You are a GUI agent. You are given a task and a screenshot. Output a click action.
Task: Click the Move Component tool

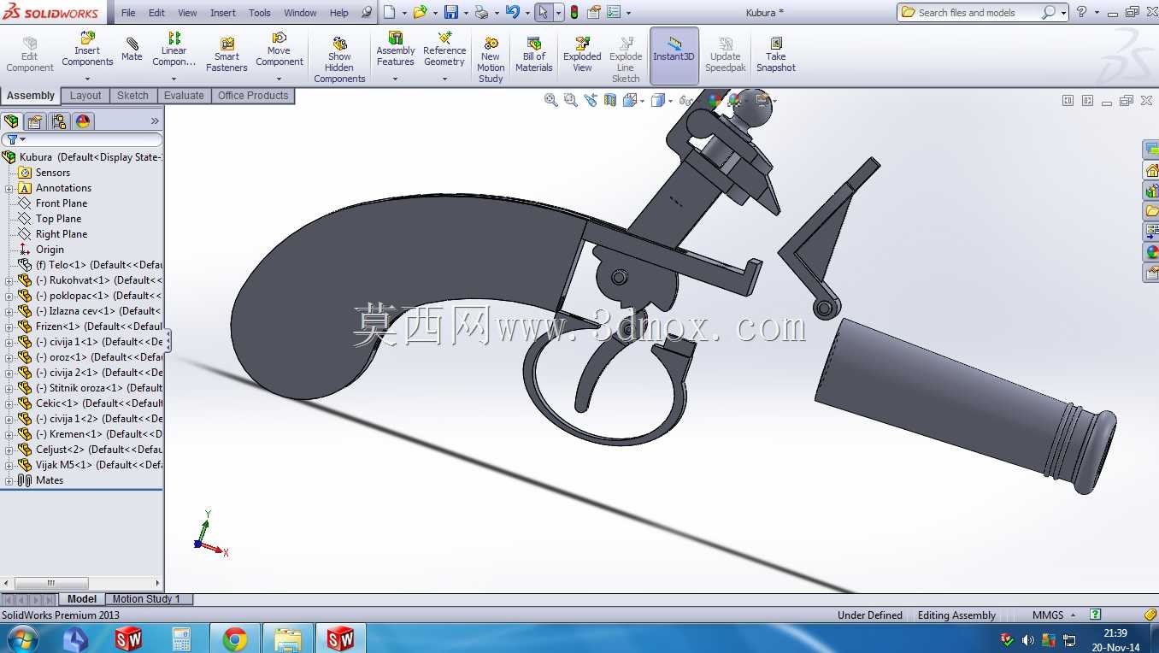click(x=279, y=50)
